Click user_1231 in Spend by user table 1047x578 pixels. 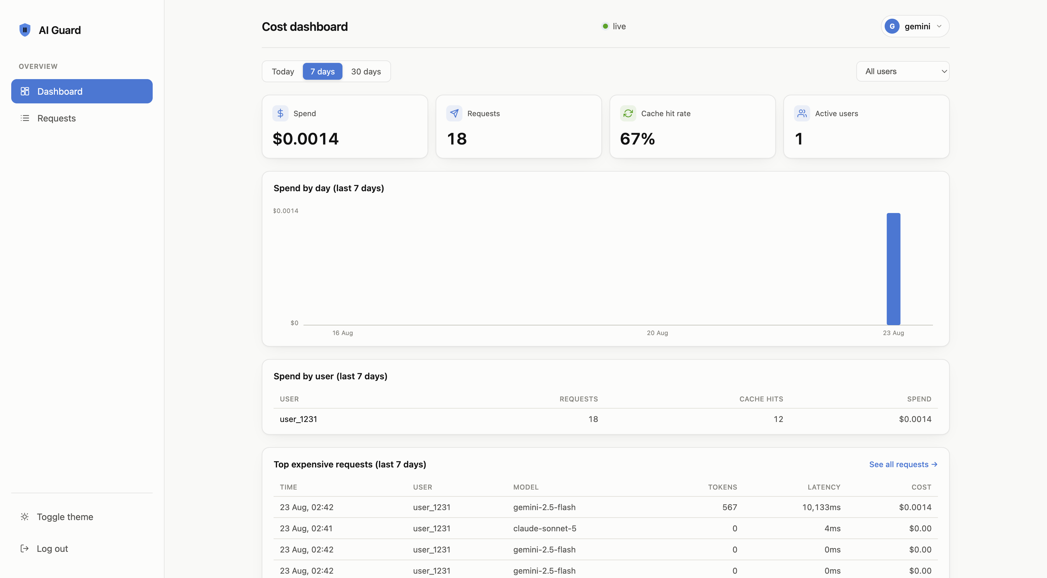coord(298,419)
